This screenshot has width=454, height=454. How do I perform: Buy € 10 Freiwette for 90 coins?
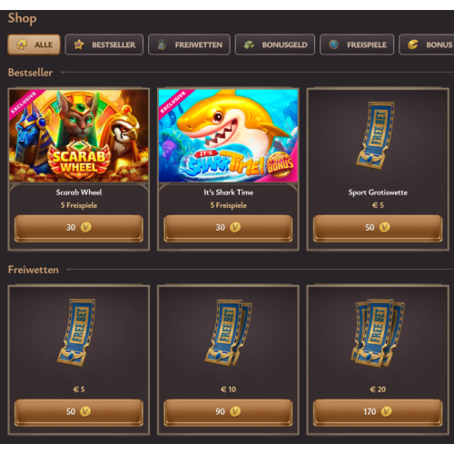pyautogui.click(x=228, y=412)
